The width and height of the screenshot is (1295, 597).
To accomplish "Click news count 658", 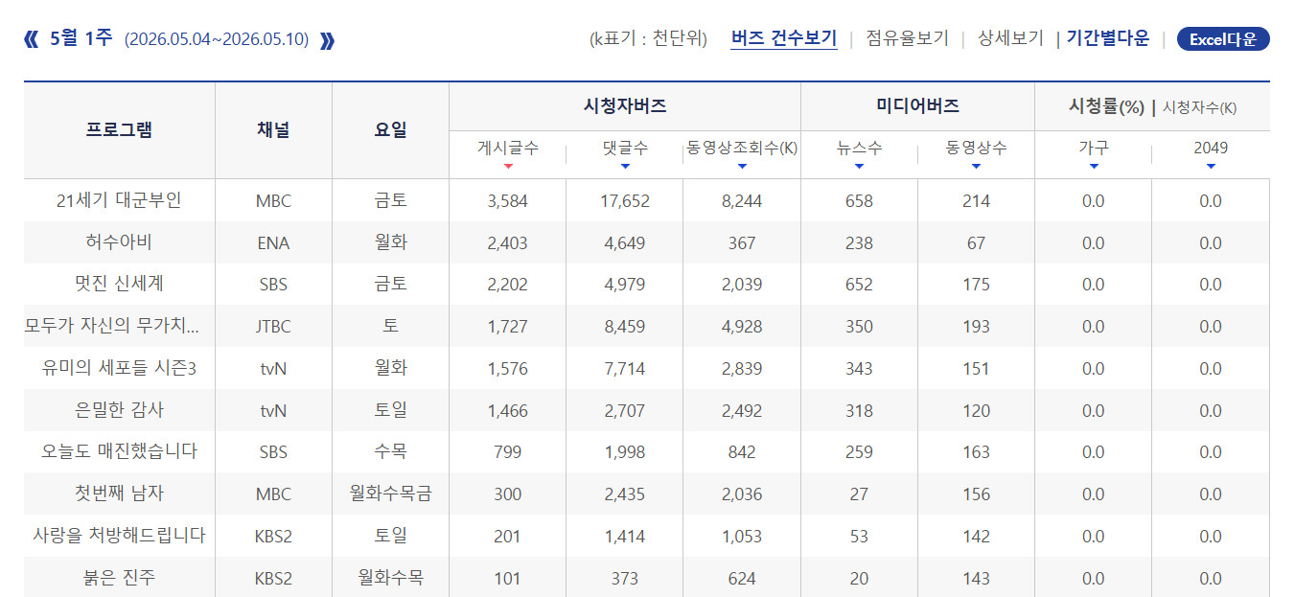I will [859, 201].
